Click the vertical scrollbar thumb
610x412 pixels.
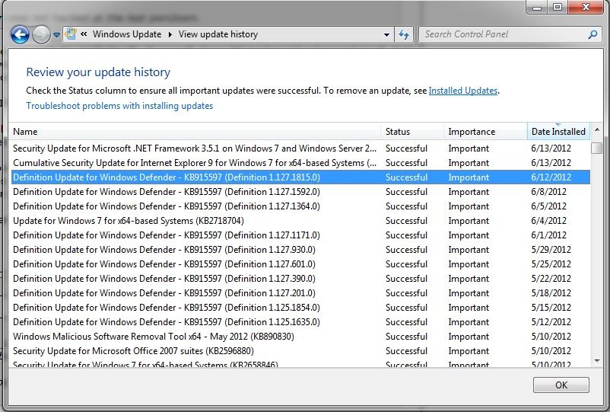pos(596,149)
